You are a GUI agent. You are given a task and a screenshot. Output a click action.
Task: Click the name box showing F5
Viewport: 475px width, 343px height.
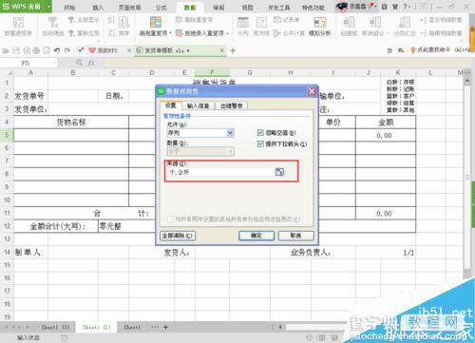[28, 63]
